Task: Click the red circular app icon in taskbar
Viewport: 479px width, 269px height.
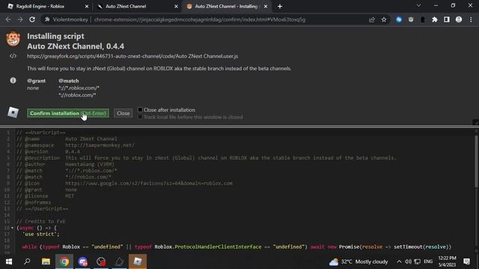Action: (101, 262)
